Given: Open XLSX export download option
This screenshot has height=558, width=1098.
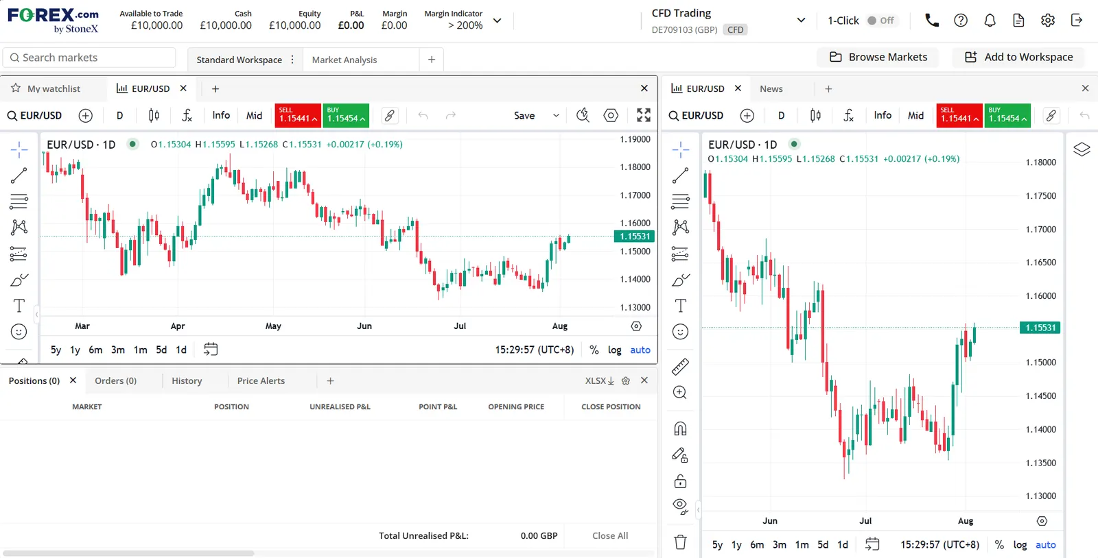Looking at the screenshot, I should pos(599,380).
